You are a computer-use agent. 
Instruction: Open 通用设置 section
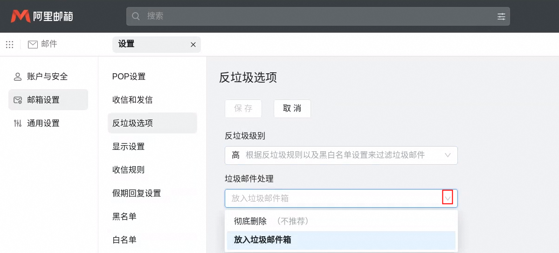pyautogui.click(x=43, y=123)
